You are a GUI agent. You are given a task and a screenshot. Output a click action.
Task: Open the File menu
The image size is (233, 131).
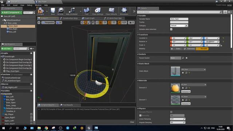click(x=3, y=5)
